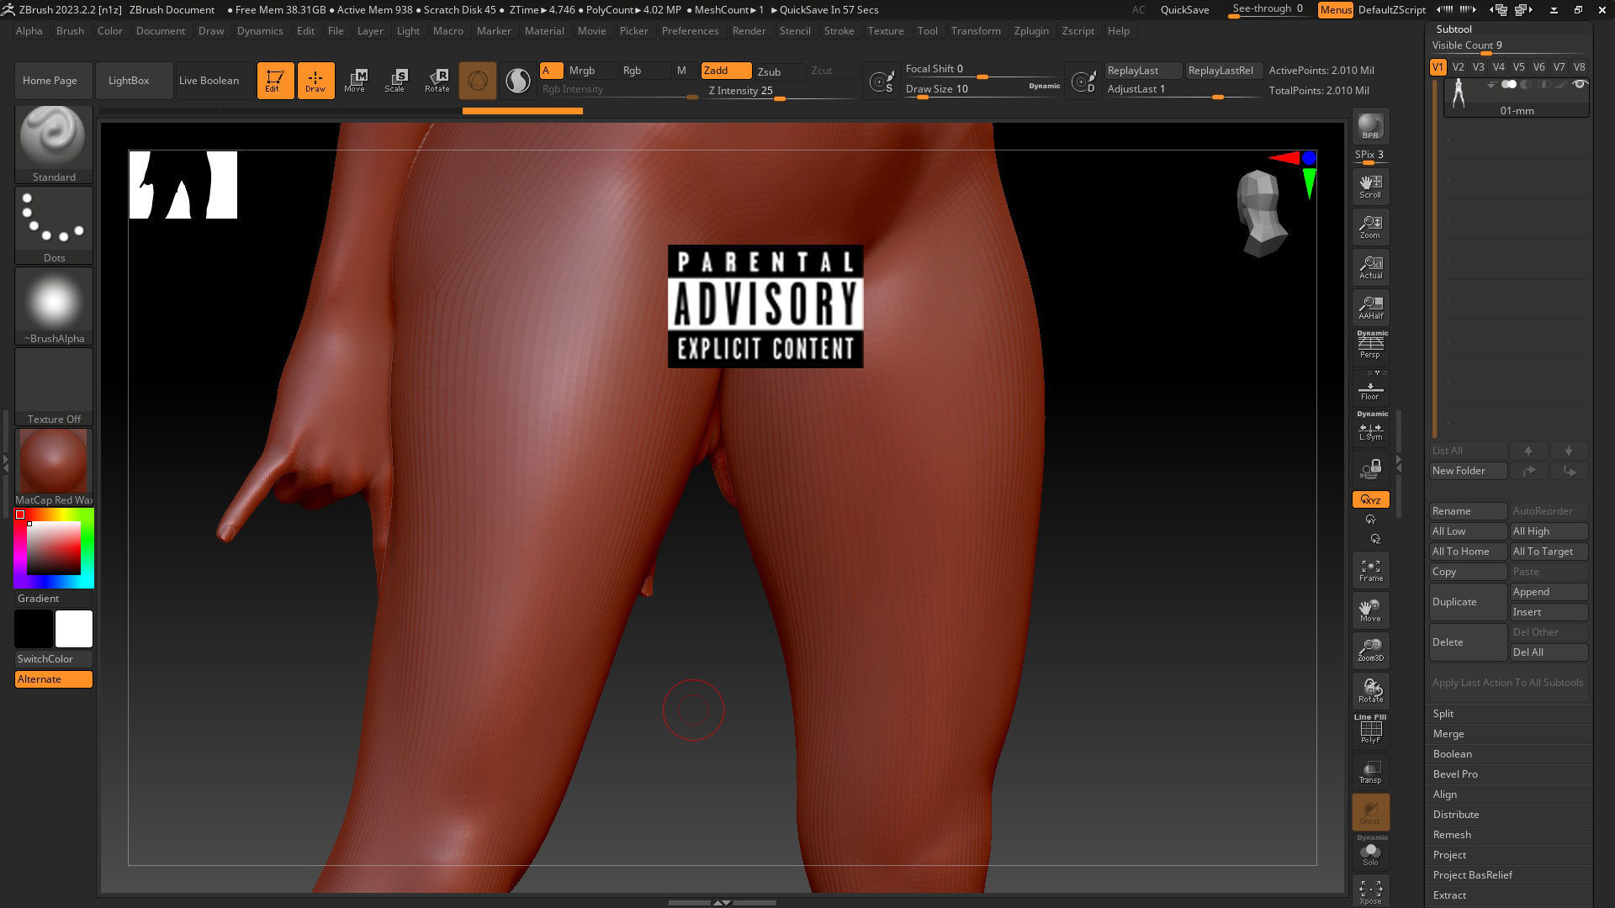Select the white secondary color swatch

click(x=74, y=629)
